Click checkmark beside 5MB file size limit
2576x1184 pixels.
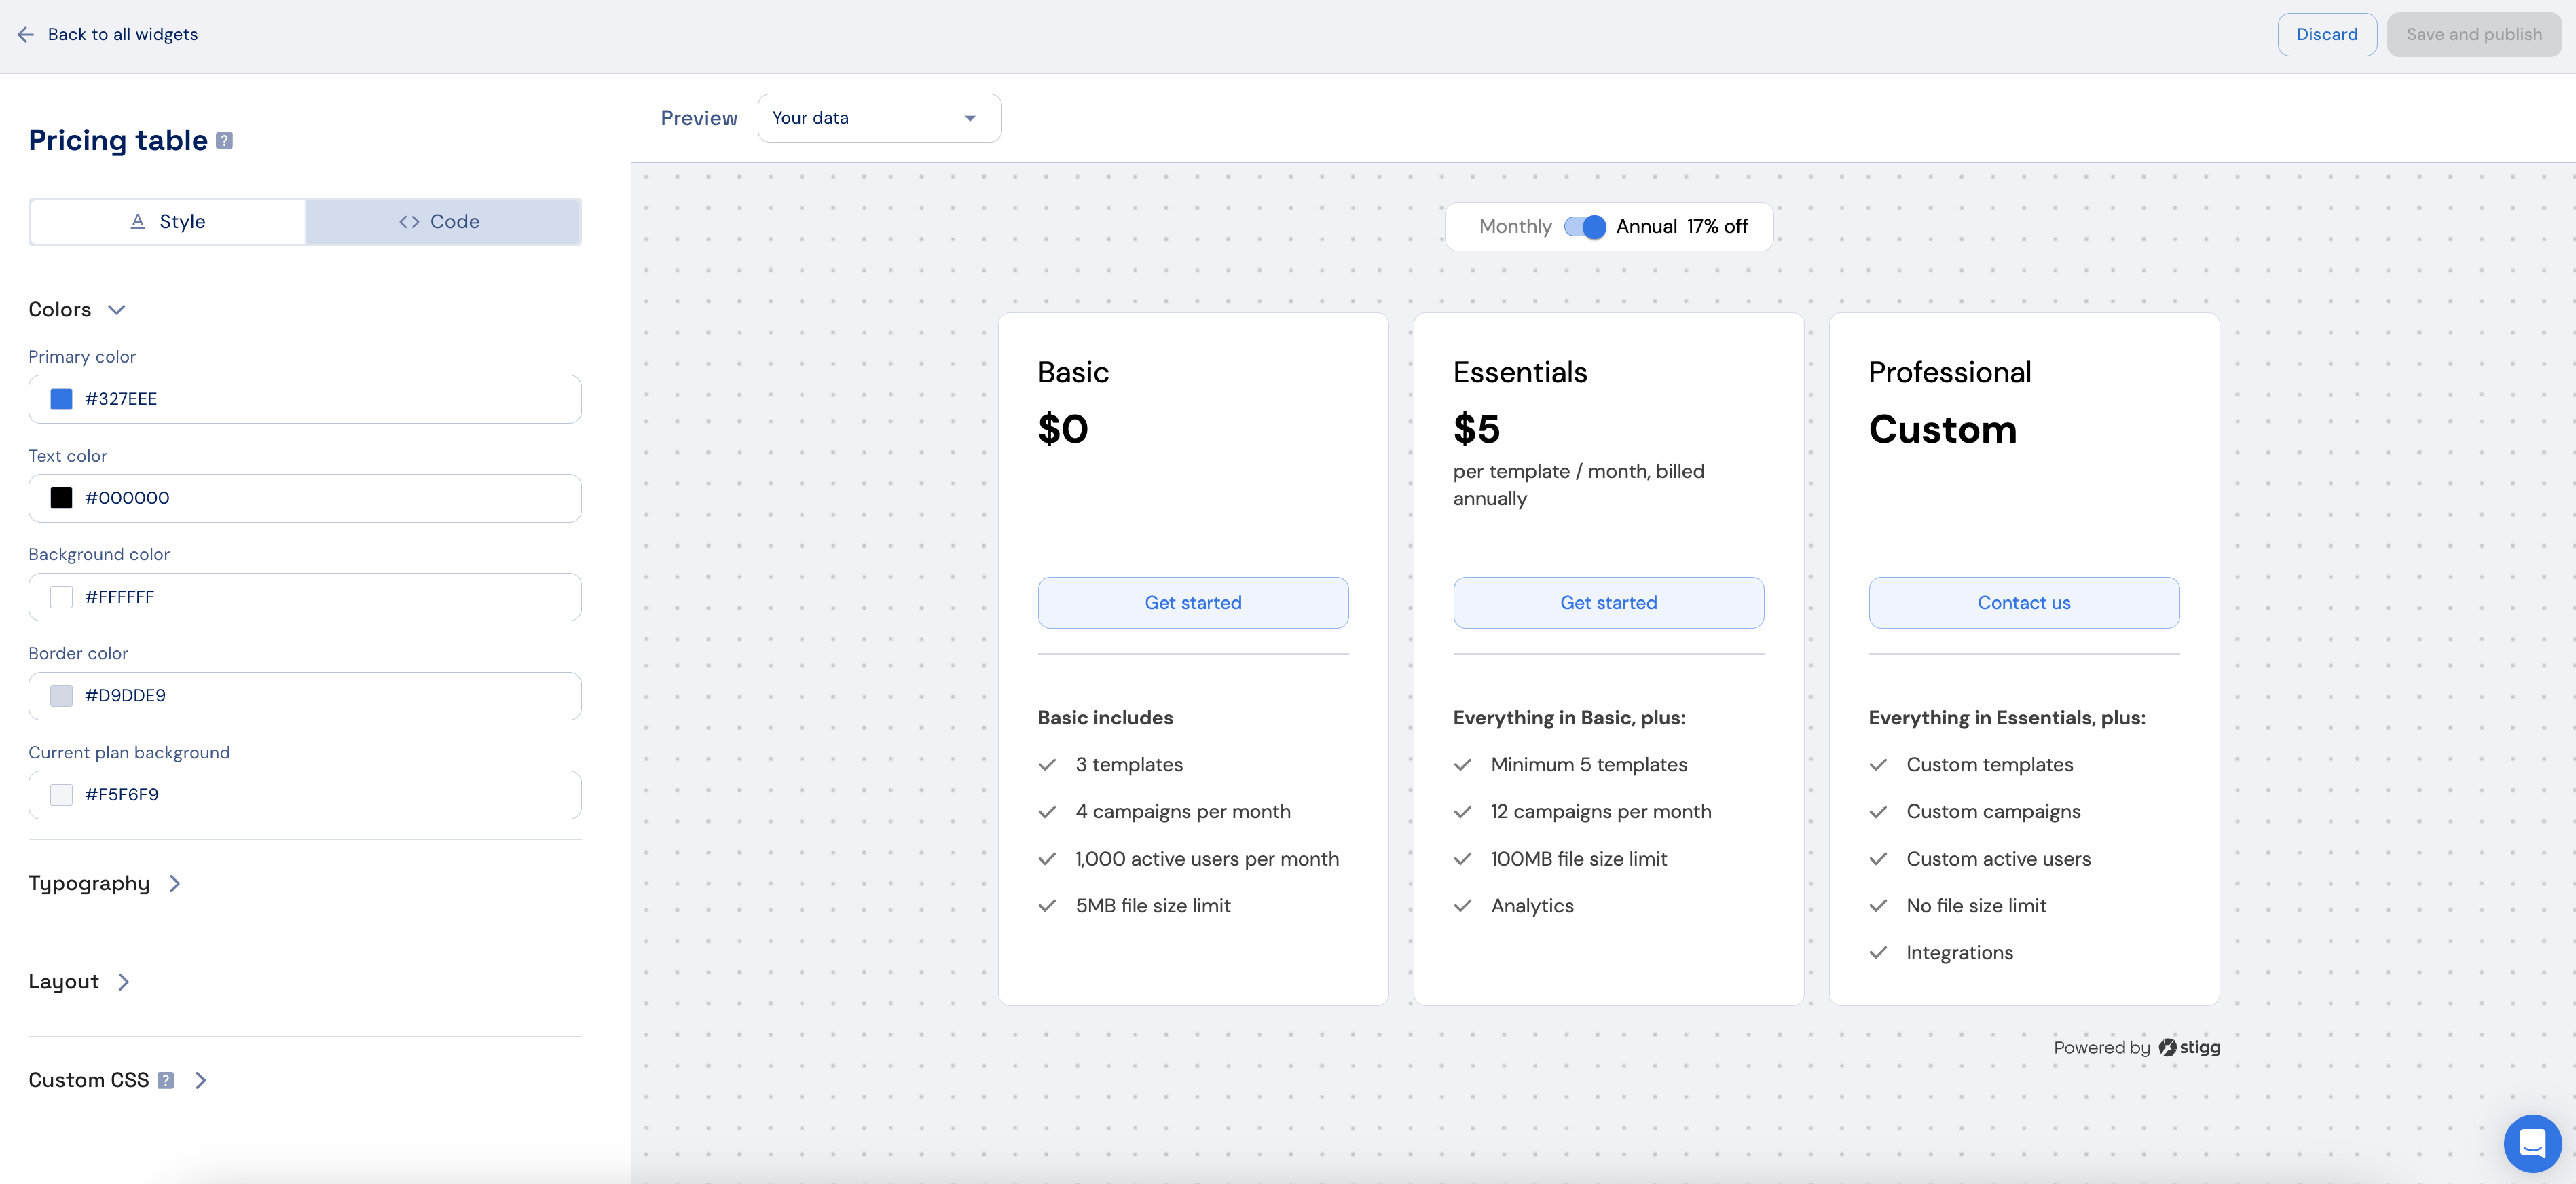(x=1047, y=906)
